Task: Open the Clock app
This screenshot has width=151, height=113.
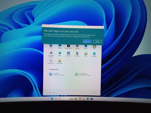Action: pyautogui.click(x=86, y=54)
